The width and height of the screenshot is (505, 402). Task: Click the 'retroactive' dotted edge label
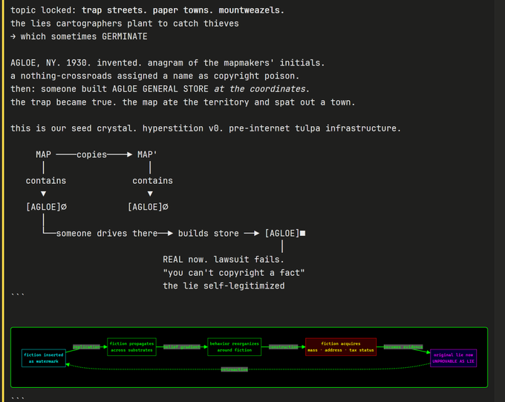(235, 369)
